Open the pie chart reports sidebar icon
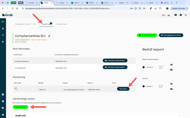Image resolution: width=190 pixels, height=118 pixels. 3,95
